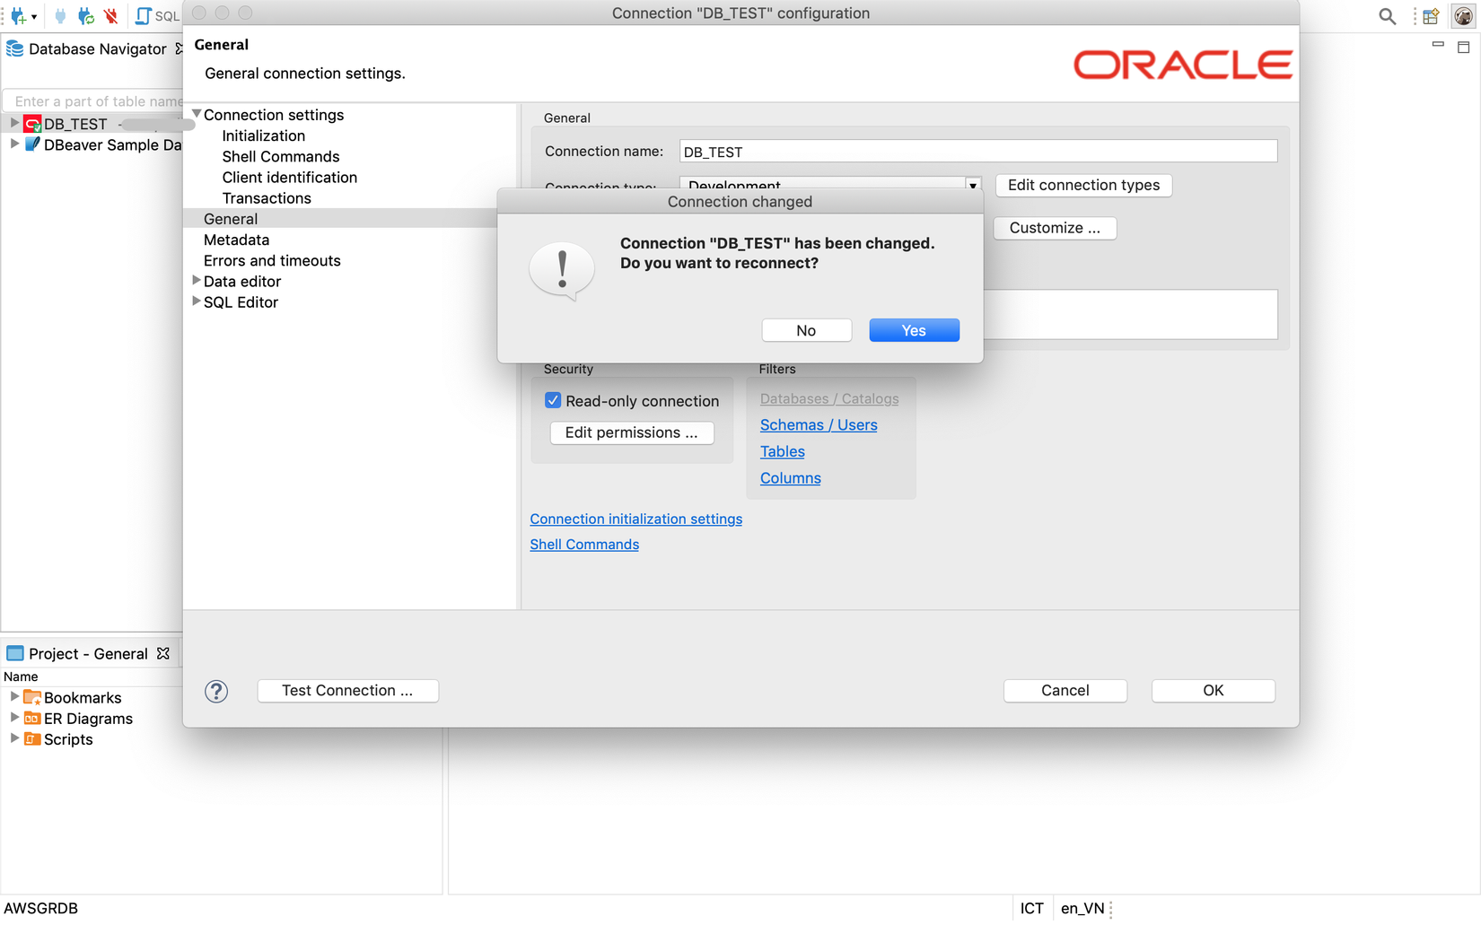This screenshot has width=1481, height=925.
Task: Click the Test Connection ... button
Action: coord(347,691)
